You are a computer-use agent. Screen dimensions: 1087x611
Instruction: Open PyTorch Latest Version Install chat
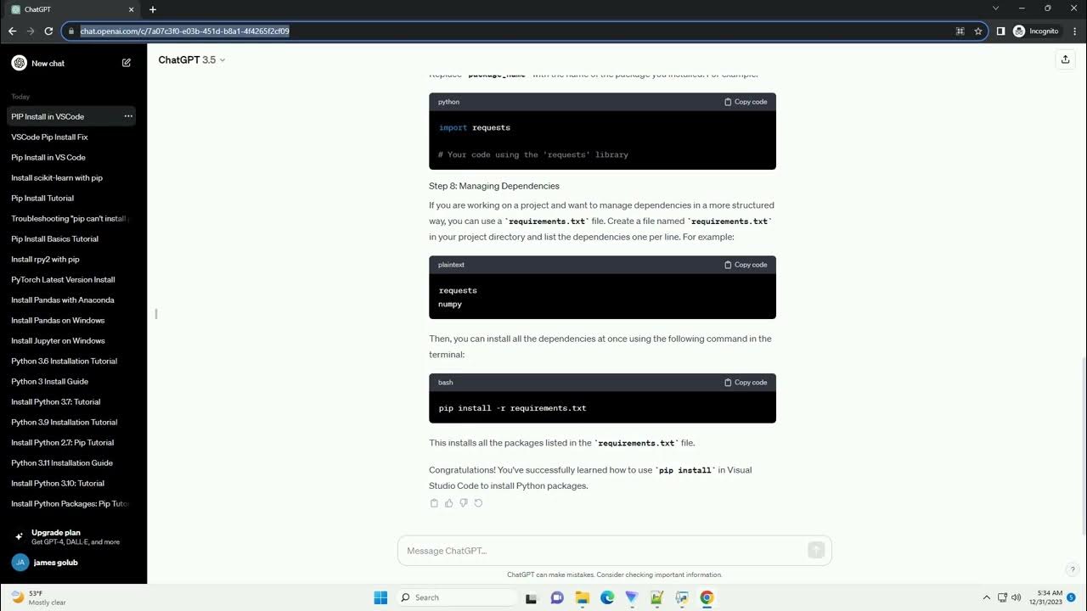71,279
